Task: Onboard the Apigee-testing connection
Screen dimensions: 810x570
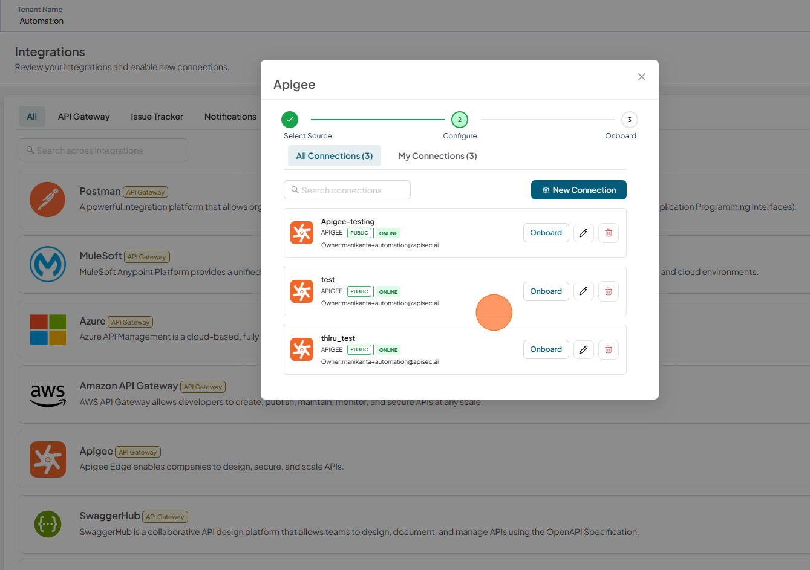Action: [x=546, y=233]
